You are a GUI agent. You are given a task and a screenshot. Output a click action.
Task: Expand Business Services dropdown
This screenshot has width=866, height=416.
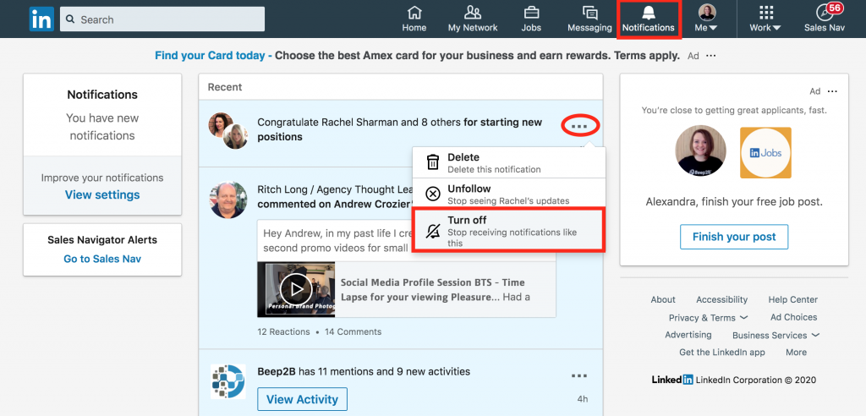tap(776, 336)
